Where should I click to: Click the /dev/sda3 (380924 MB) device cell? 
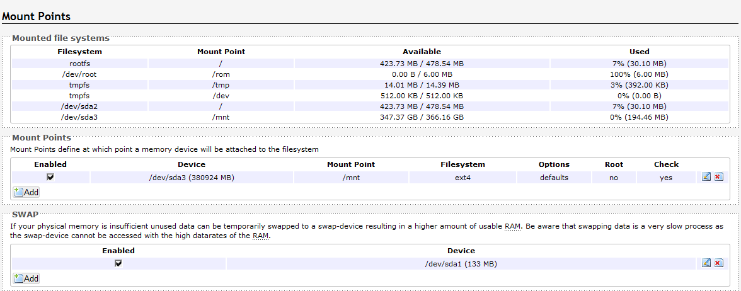(192, 178)
